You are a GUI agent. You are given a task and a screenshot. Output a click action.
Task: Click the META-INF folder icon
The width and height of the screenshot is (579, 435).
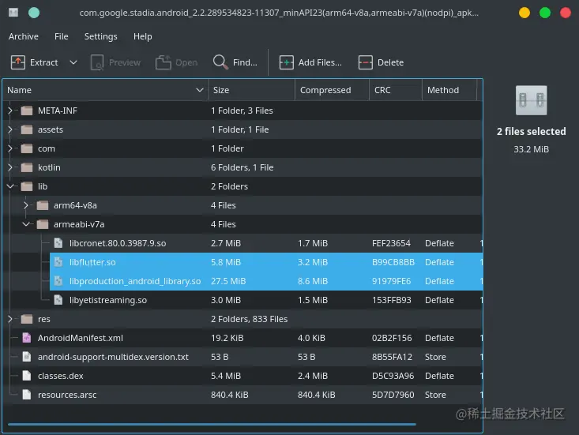(x=27, y=111)
